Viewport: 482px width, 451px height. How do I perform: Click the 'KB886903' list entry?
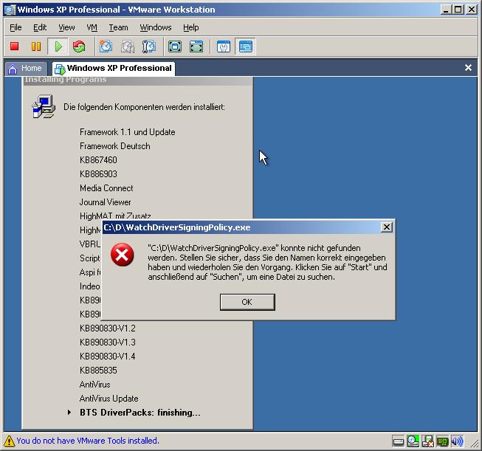click(98, 174)
